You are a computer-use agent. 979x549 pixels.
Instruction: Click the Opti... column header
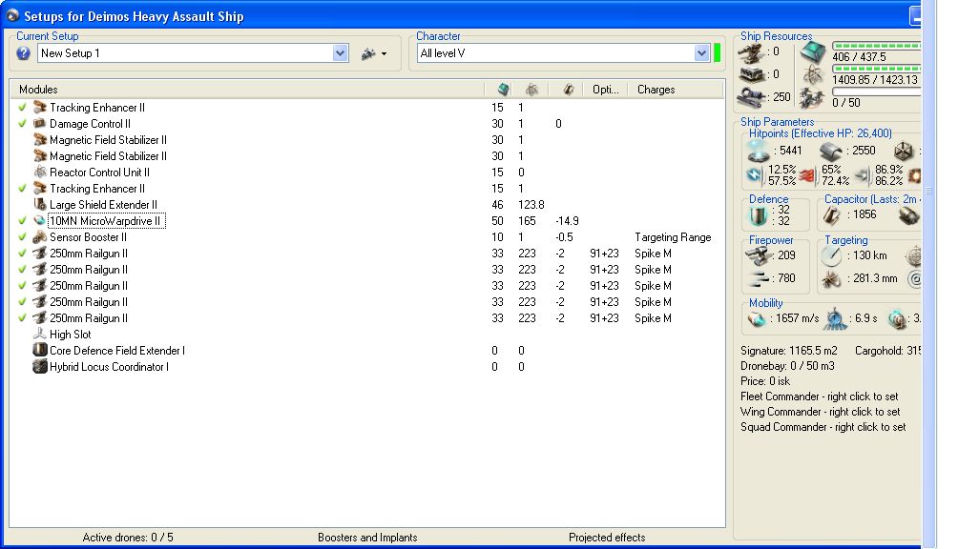coord(605,90)
